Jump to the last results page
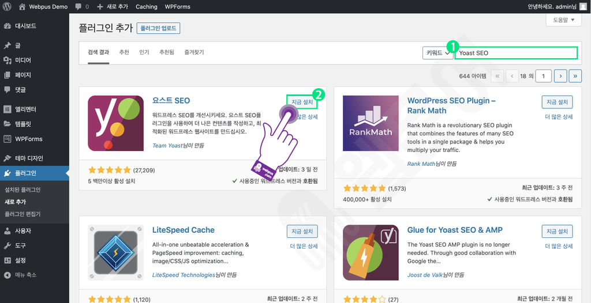 coord(575,76)
